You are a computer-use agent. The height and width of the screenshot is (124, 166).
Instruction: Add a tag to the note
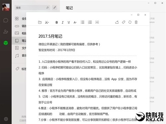click(x=124, y=22)
